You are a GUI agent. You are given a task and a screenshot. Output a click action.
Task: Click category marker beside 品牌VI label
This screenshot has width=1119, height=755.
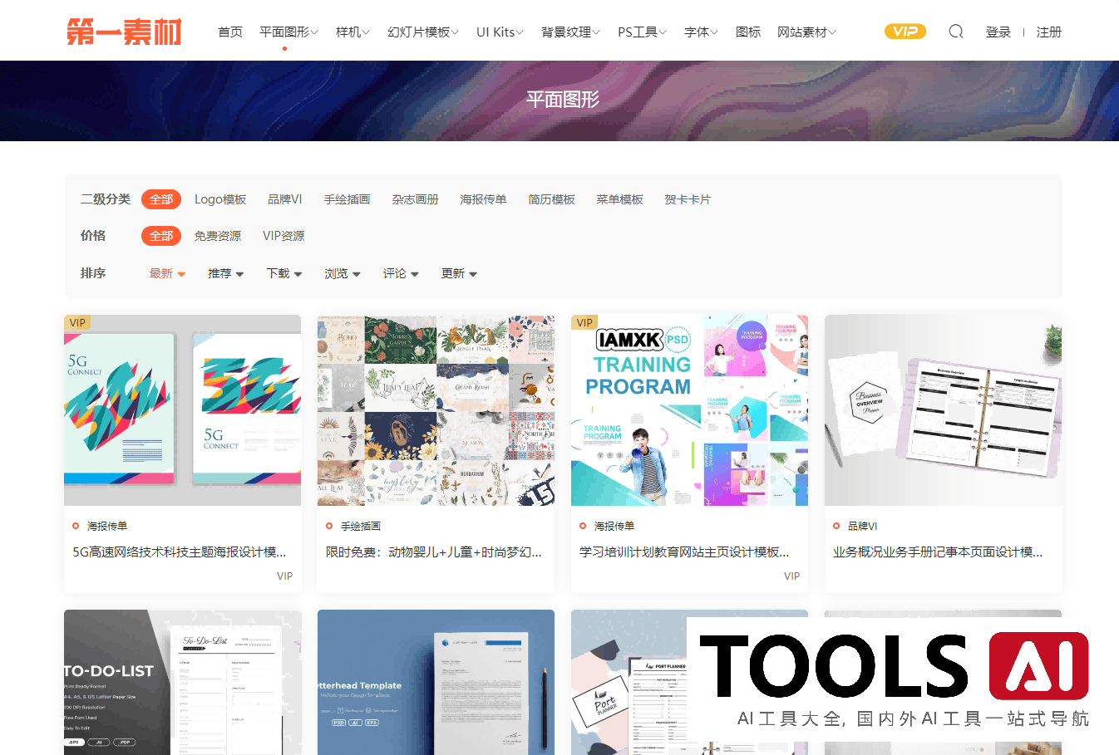click(x=836, y=526)
